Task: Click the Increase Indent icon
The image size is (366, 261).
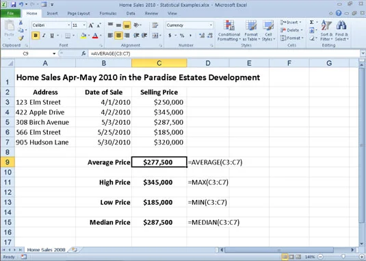Action: pyautogui.click(x=144, y=36)
